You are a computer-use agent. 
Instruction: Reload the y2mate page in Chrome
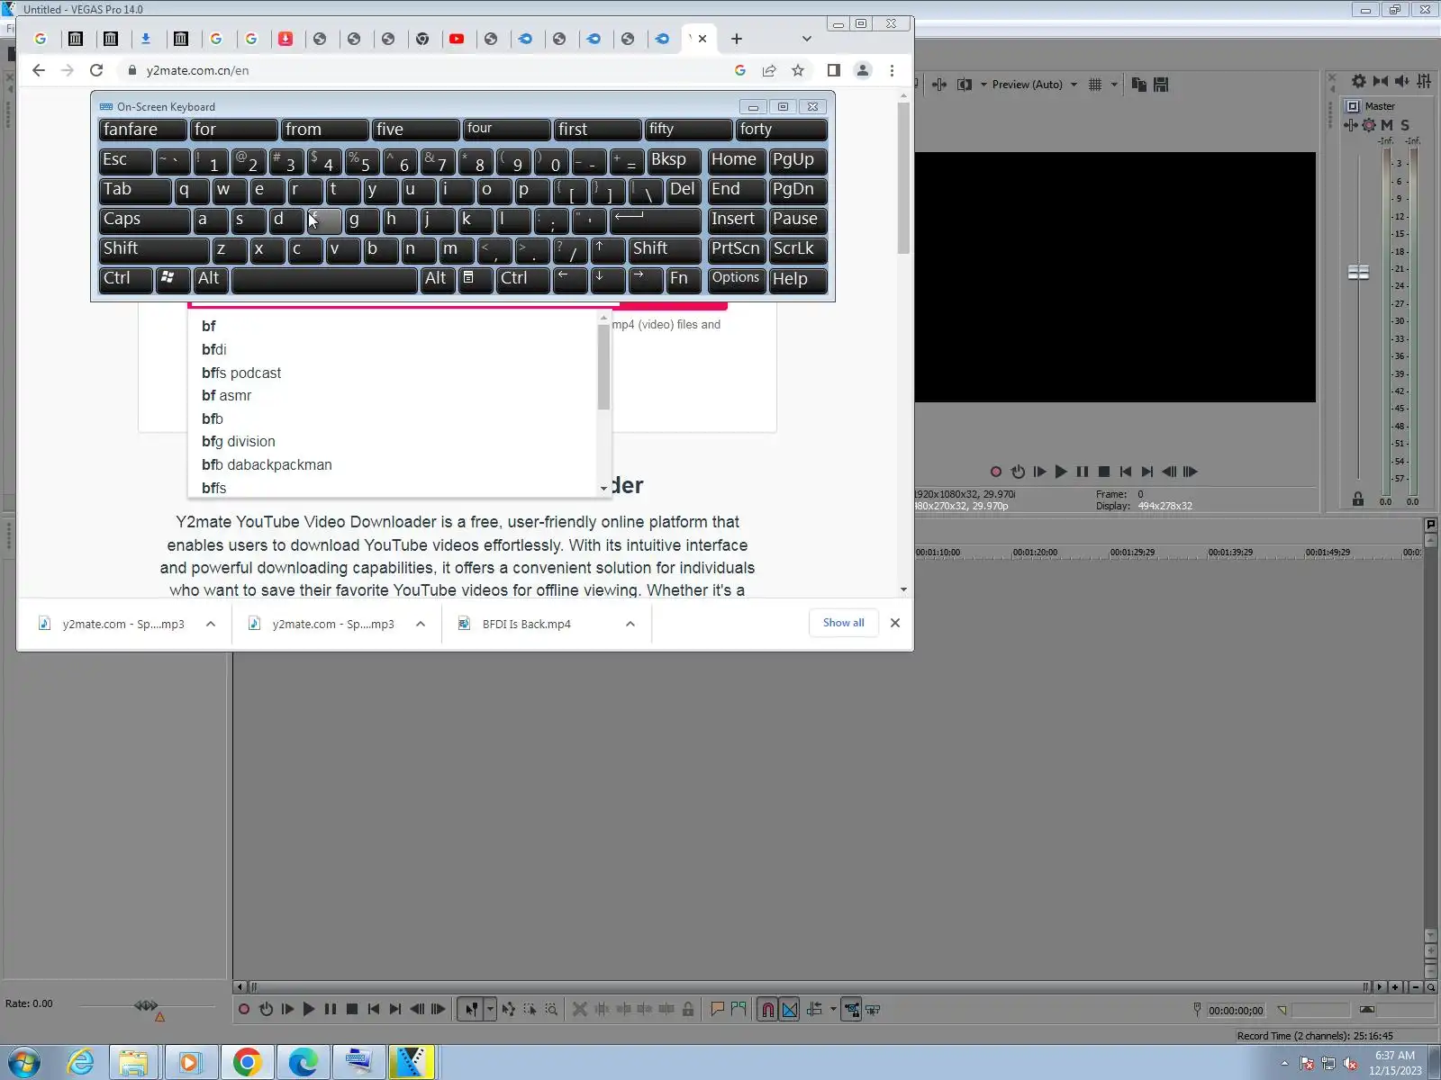(96, 70)
